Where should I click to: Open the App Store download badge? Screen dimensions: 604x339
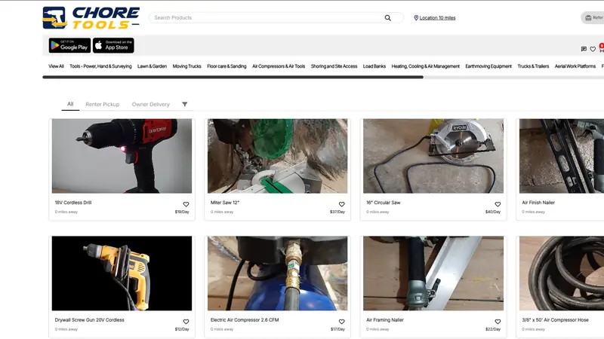(x=113, y=45)
